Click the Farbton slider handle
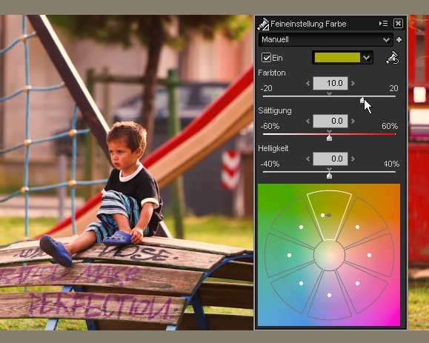 (362, 100)
